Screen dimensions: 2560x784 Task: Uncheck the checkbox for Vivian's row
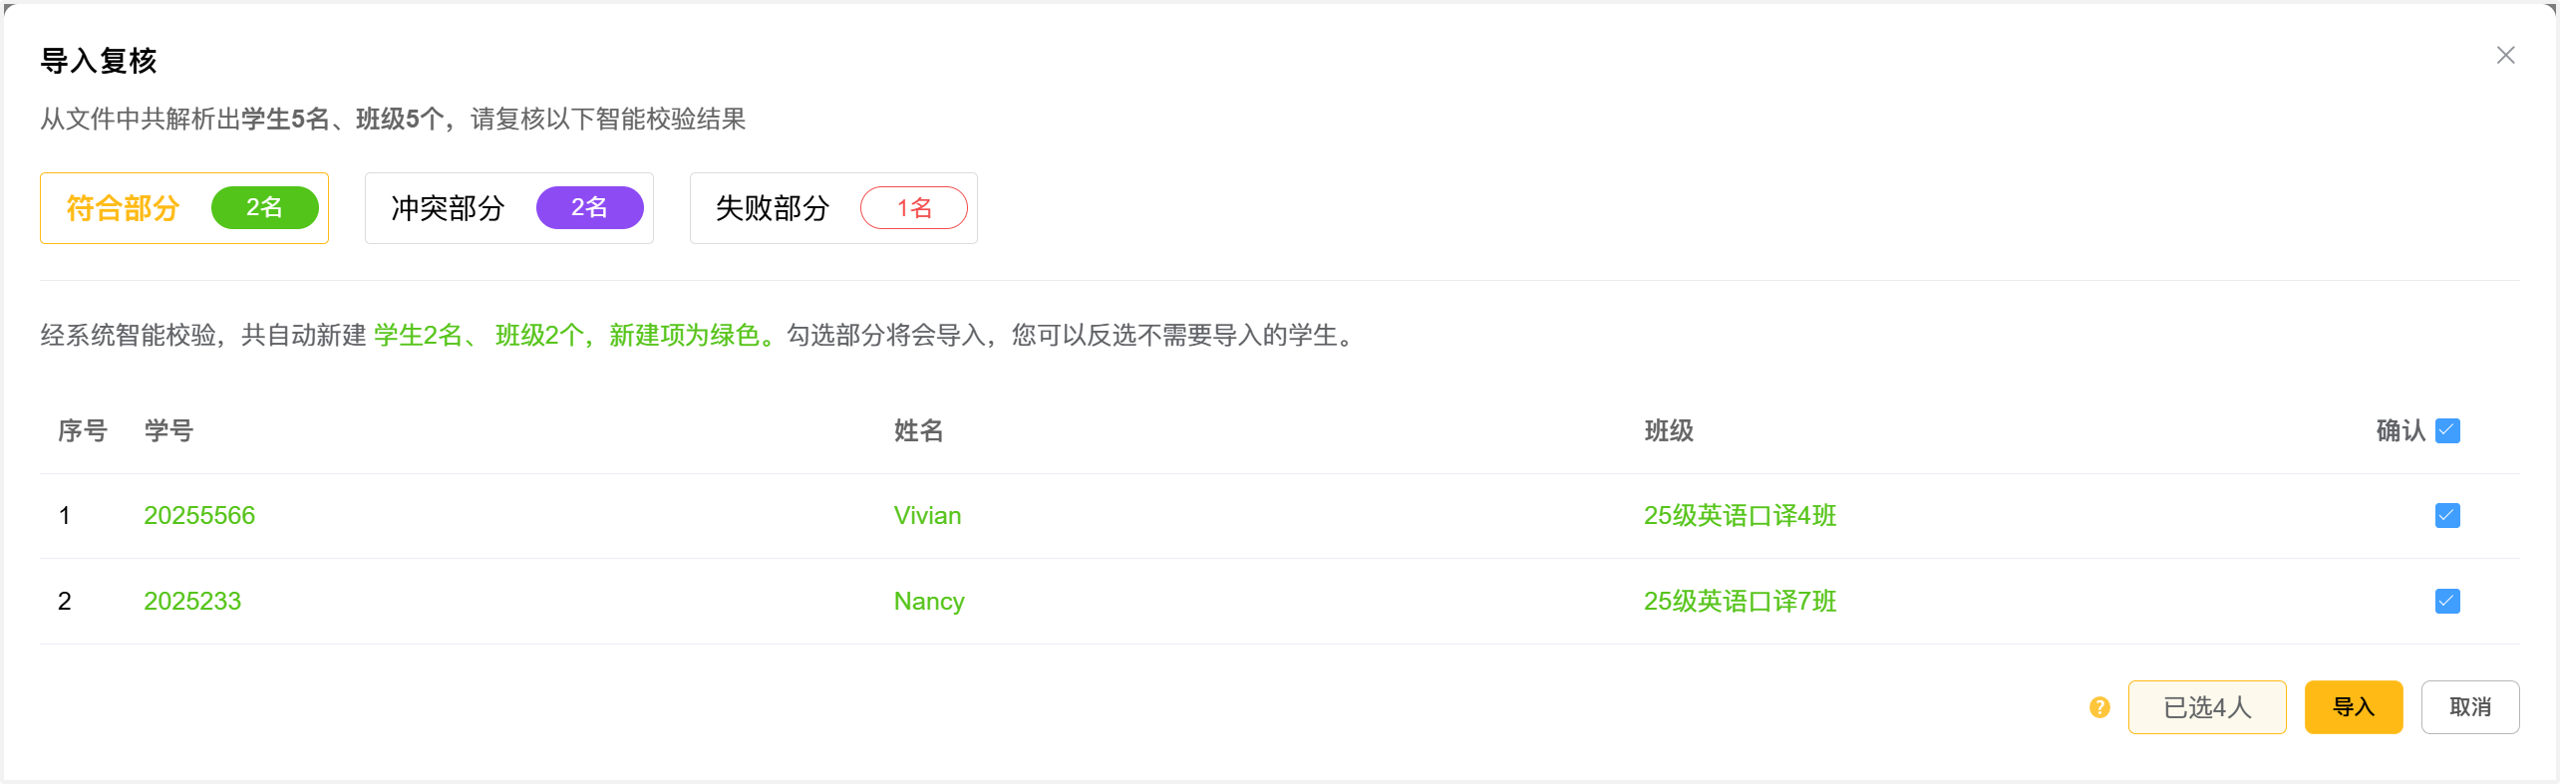click(x=2447, y=515)
